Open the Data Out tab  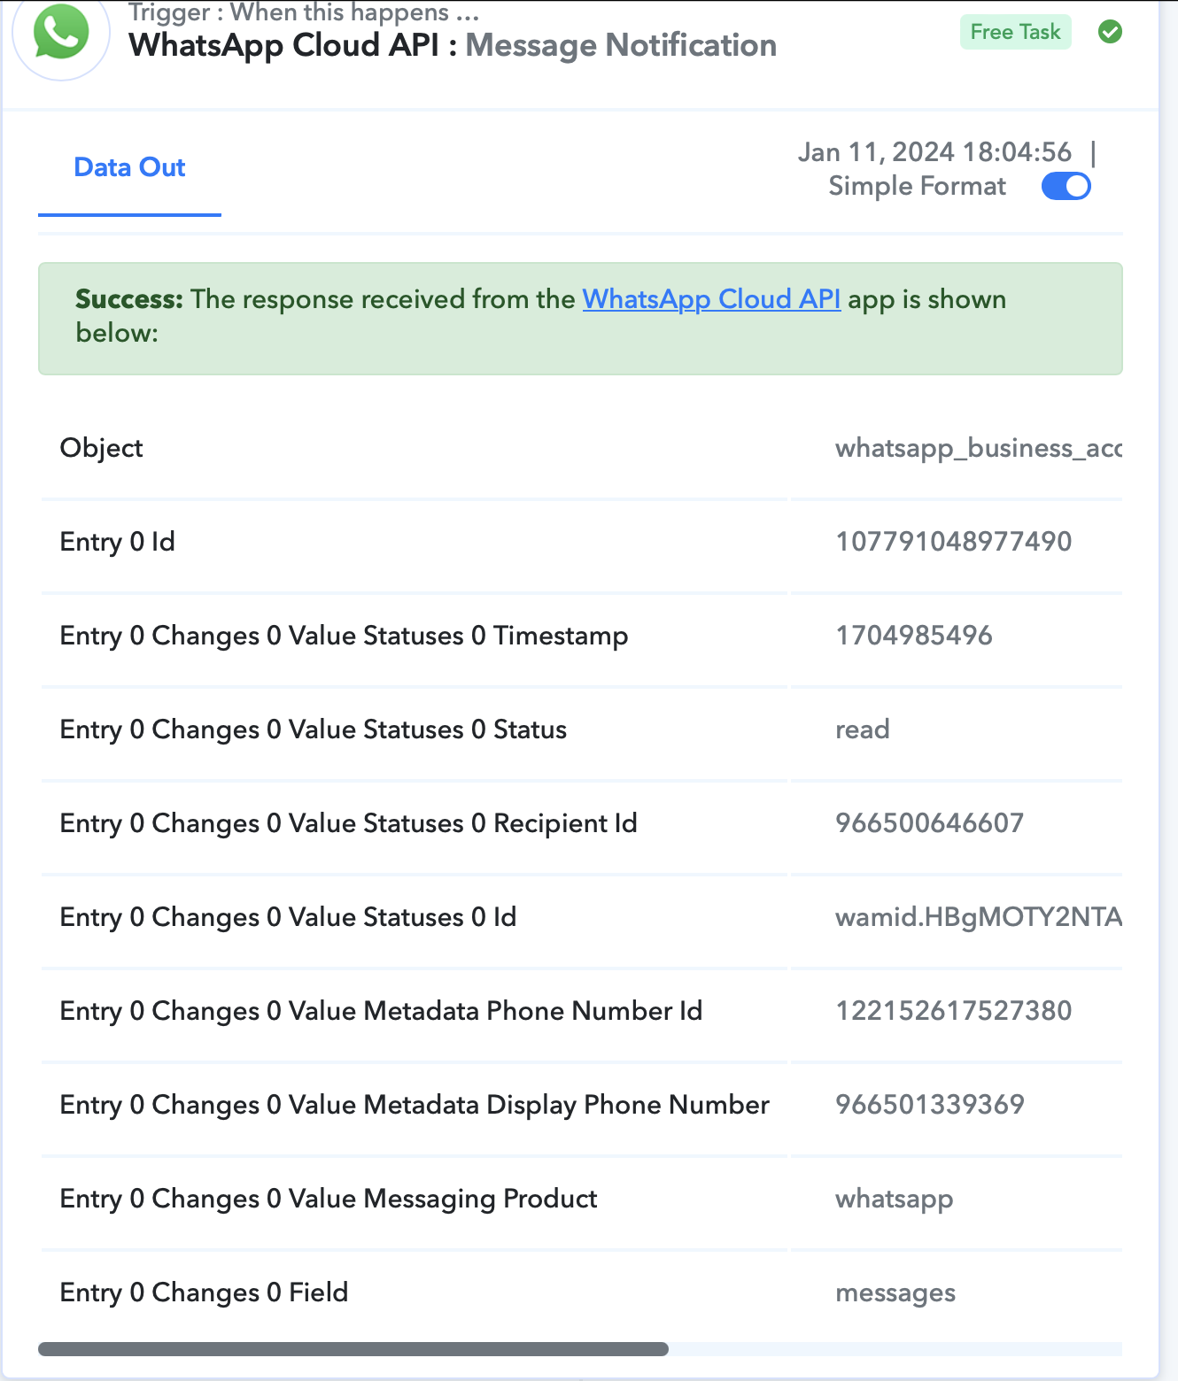[x=129, y=167]
